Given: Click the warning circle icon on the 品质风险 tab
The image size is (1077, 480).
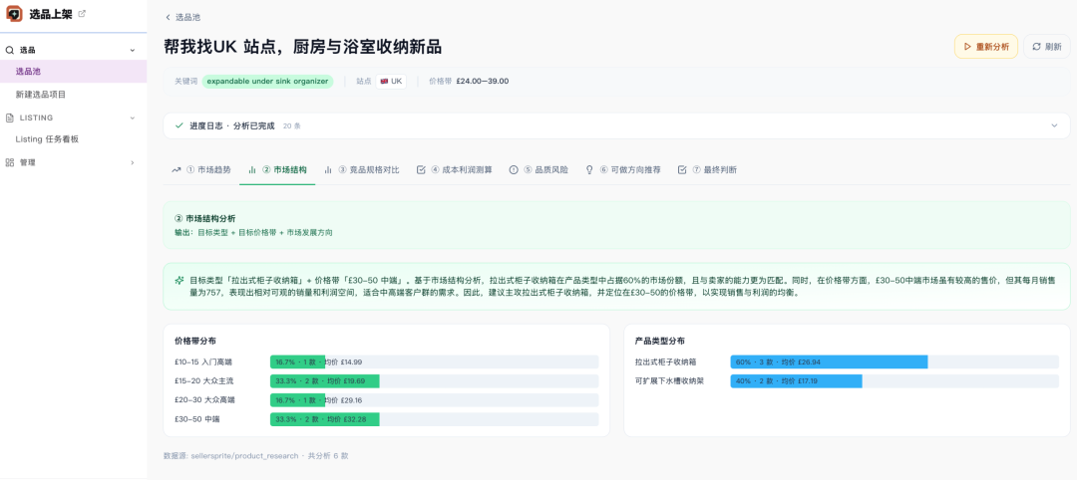Looking at the screenshot, I should coord(514,169).
